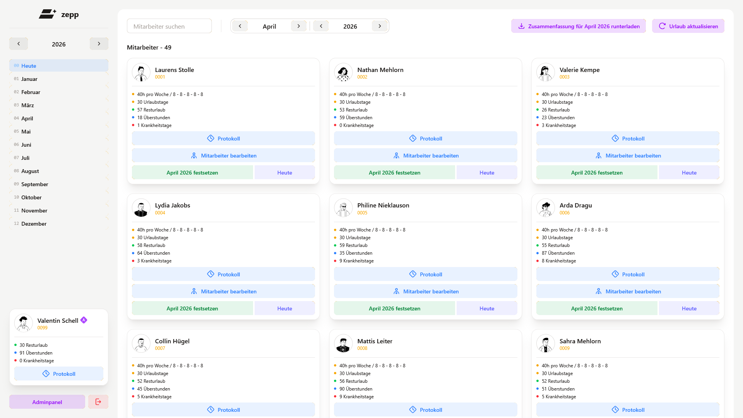Viewport: 743px width, 418px height.
Task: Click the download summary for April 2026 button
Action: (x=578, y=26)
